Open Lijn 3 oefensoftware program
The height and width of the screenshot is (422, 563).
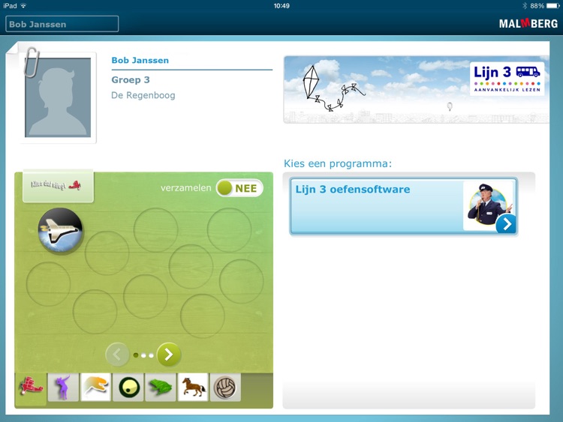(404, 207)
